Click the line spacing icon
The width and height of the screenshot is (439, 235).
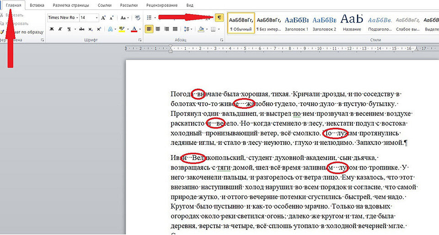pos(187,29)
